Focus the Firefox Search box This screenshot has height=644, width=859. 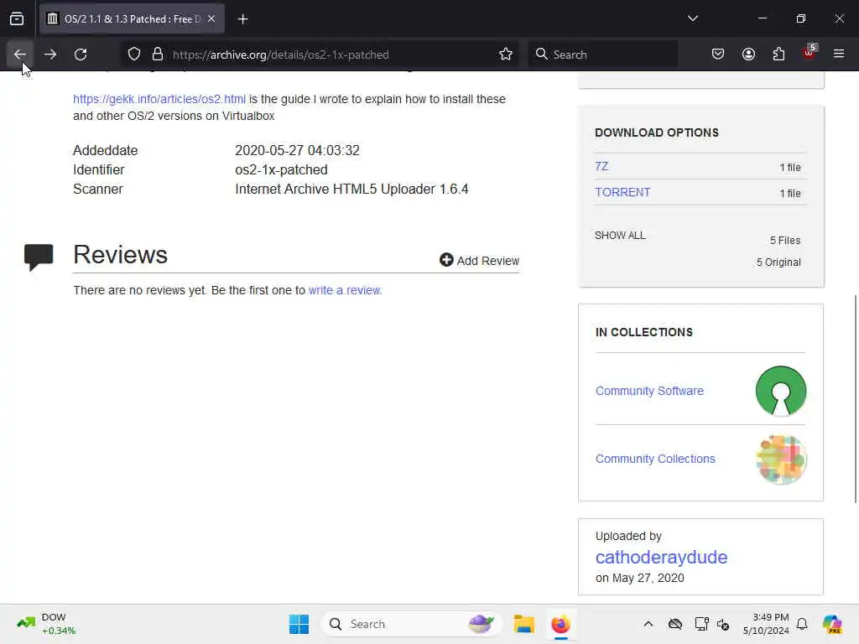(x=602, y=55)
